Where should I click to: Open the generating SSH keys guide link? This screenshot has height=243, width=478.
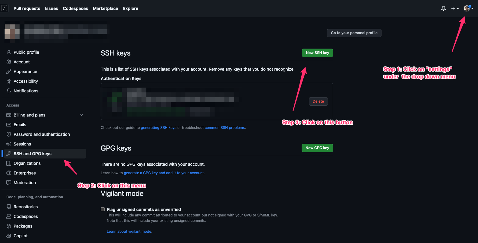point(159,128)
